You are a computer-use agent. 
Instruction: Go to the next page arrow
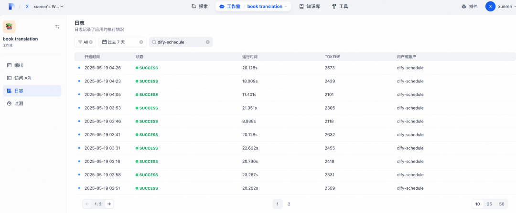(109, 204)
